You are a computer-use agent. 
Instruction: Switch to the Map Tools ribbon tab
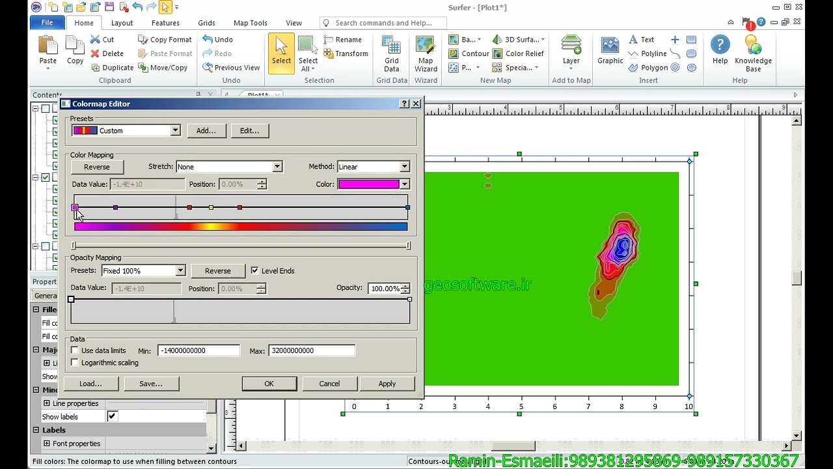pyautogui.click(x=251, y=23)
